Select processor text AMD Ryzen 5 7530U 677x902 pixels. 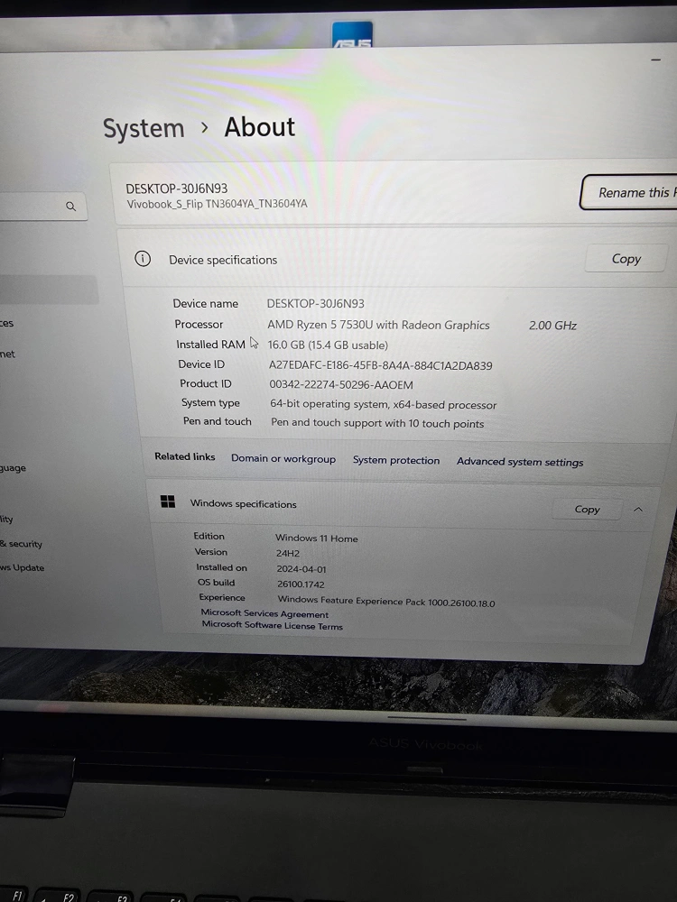coord(378,325)
